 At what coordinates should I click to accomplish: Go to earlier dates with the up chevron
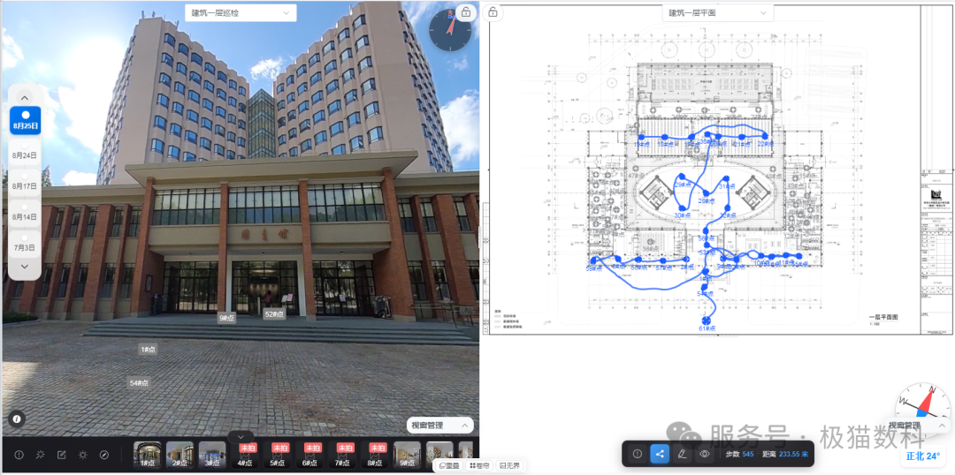[25, 97]
